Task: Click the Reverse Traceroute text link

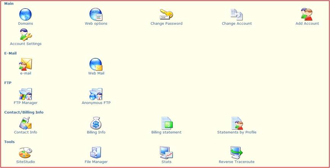Action: [x=236, y=162]
